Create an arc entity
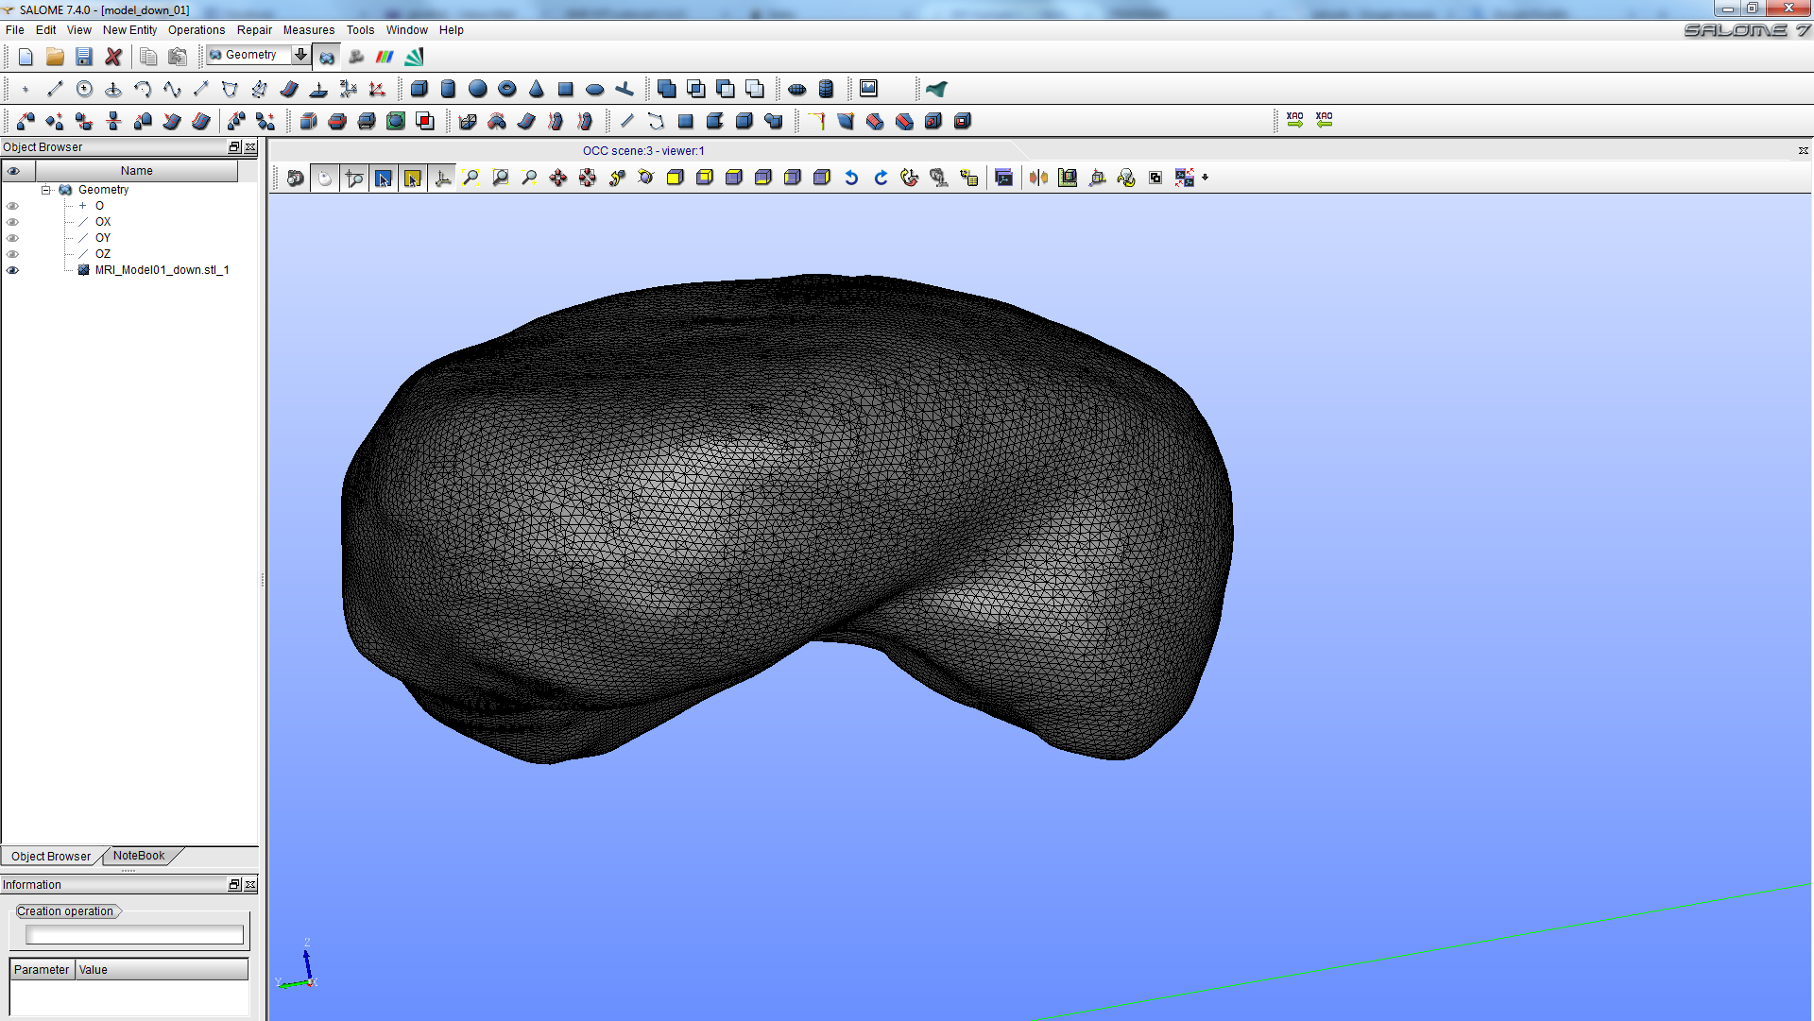The height and width of the screenshot is (1021, 1814). [x=143, y=89]
